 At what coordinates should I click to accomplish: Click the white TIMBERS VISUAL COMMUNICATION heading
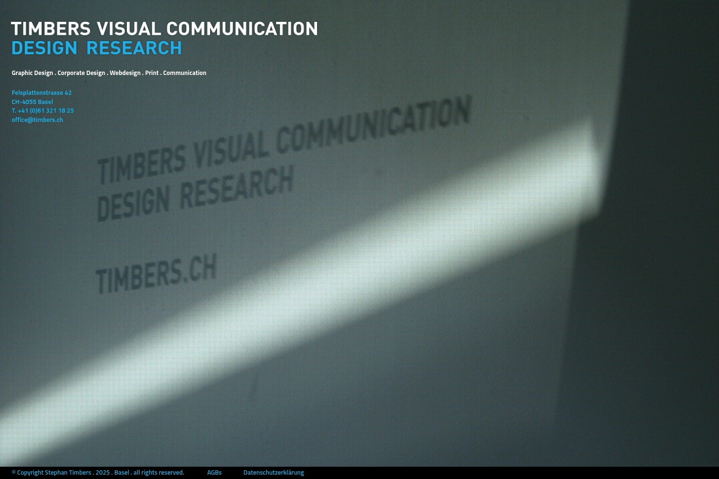[x=164, y=29]
